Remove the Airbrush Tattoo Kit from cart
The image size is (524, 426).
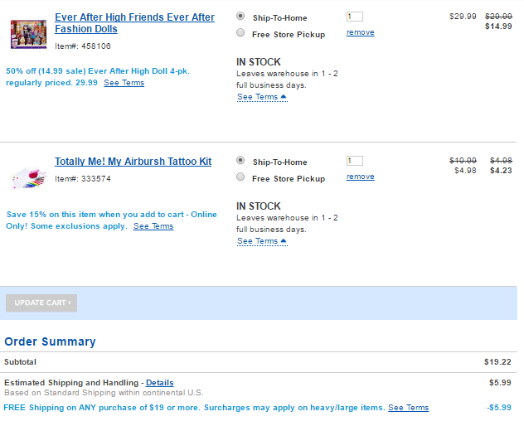360,177
